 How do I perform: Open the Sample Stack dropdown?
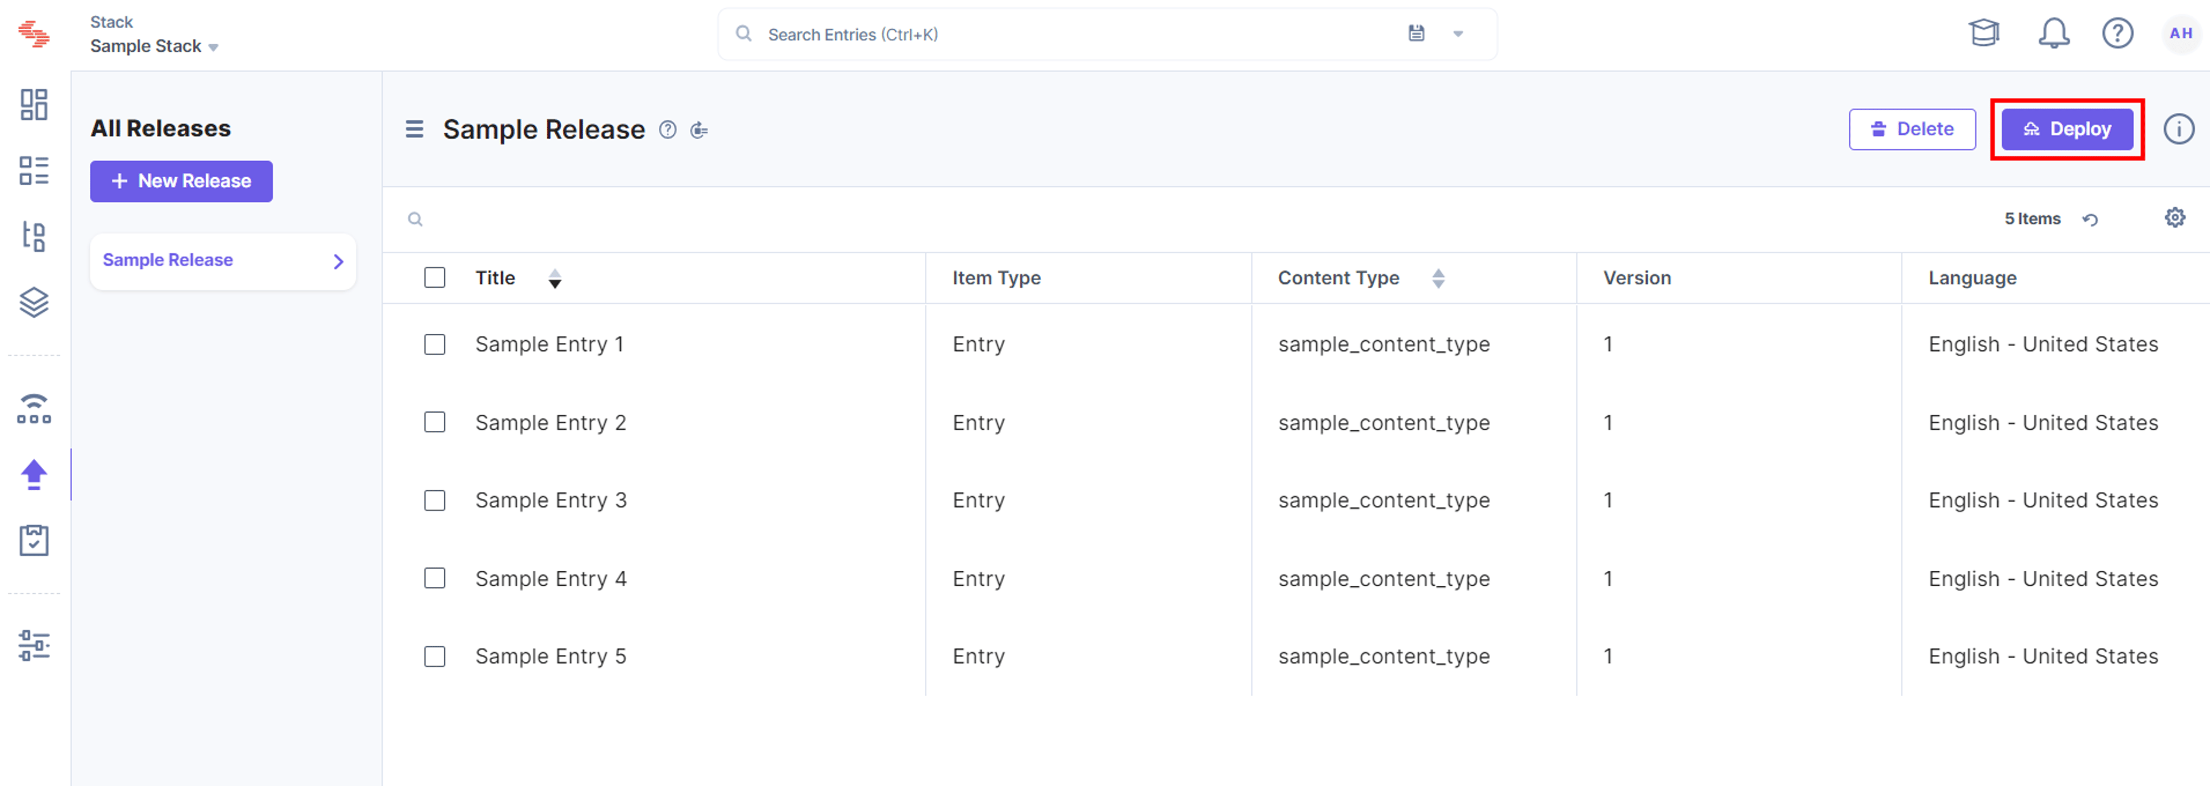(154, 47)
